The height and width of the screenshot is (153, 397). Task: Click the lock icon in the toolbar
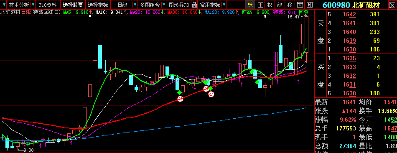coord(194,5)
